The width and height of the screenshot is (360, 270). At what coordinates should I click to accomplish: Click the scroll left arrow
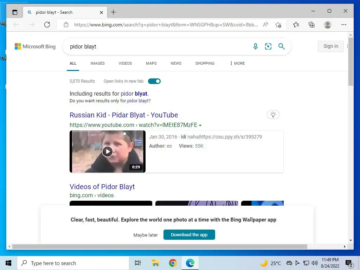[x=9, y=246]
